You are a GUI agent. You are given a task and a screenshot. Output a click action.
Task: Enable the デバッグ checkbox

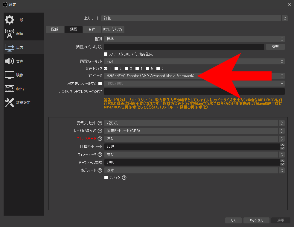[106, 177]
